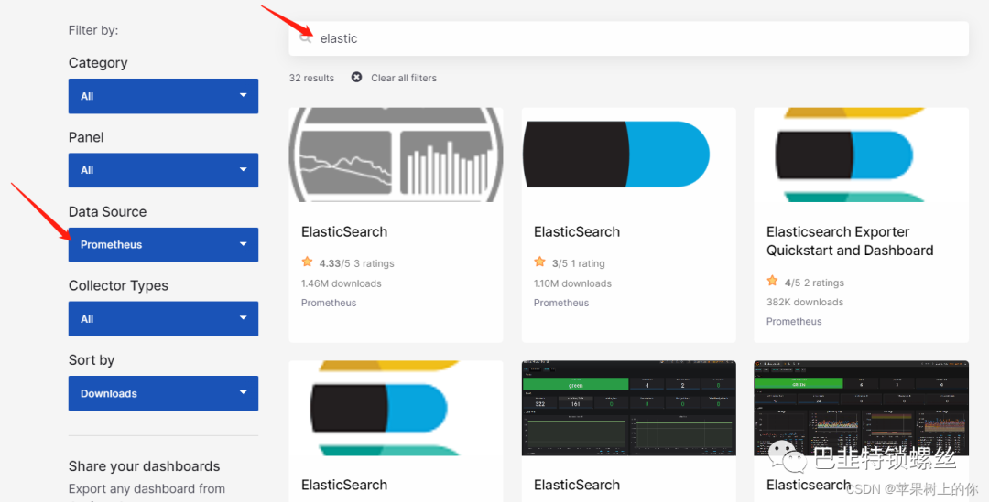Viewport: 989px width, 502px height.
Task: Click the '3/5 1 rating' text
Action: pyautogui.click(x=579, y=263)
